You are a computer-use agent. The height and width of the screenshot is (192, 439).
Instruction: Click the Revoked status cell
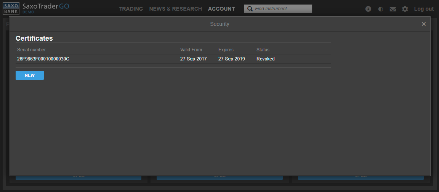click(x=265, y=59)
